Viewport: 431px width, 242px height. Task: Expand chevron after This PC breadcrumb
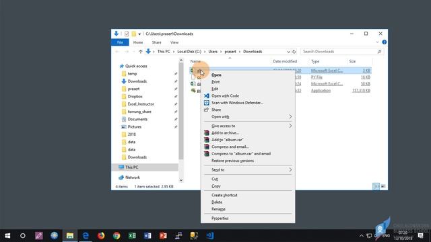click(174, 52)
